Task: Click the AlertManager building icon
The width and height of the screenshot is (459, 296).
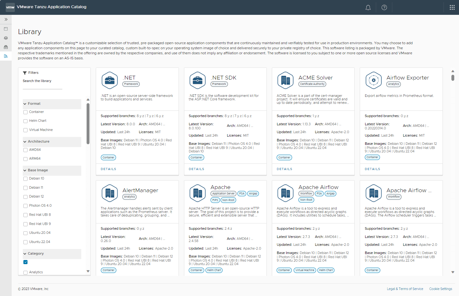Action: 110,193
